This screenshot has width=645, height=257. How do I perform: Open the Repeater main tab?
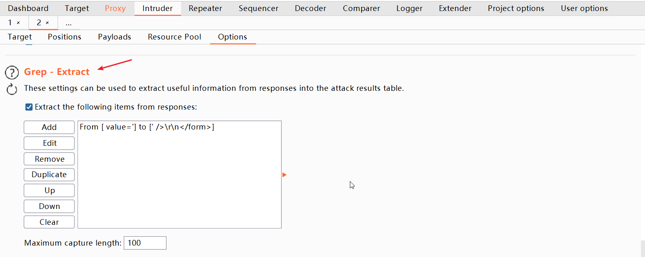(x=205, y=8)
